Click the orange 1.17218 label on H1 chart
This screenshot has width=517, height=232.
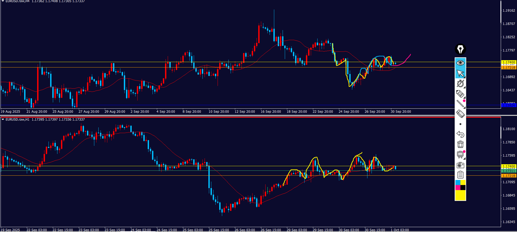[509, 176]
